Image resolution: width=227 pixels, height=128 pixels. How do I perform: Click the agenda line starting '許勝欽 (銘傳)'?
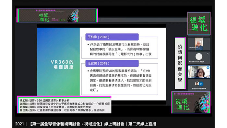pyautogui.click(x=65, y=104)
